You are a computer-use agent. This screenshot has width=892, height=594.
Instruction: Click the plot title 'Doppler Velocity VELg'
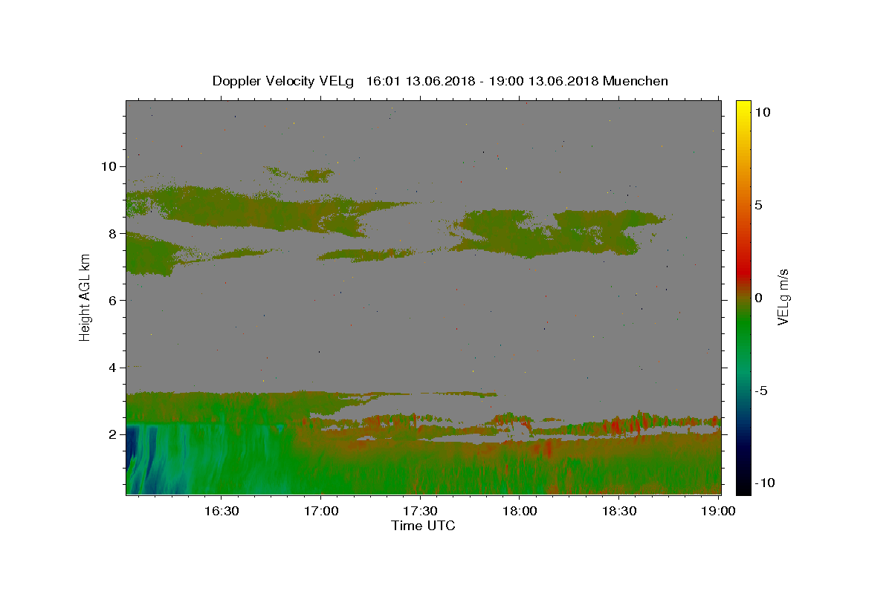point(284,81)
